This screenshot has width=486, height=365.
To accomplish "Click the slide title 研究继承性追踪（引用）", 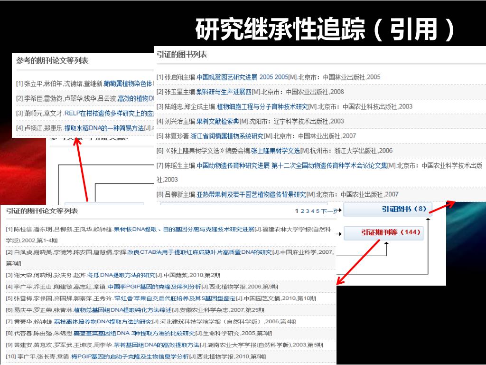I will (326, 29).
